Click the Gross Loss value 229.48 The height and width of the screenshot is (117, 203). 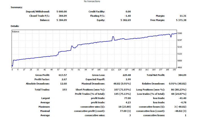127,75
